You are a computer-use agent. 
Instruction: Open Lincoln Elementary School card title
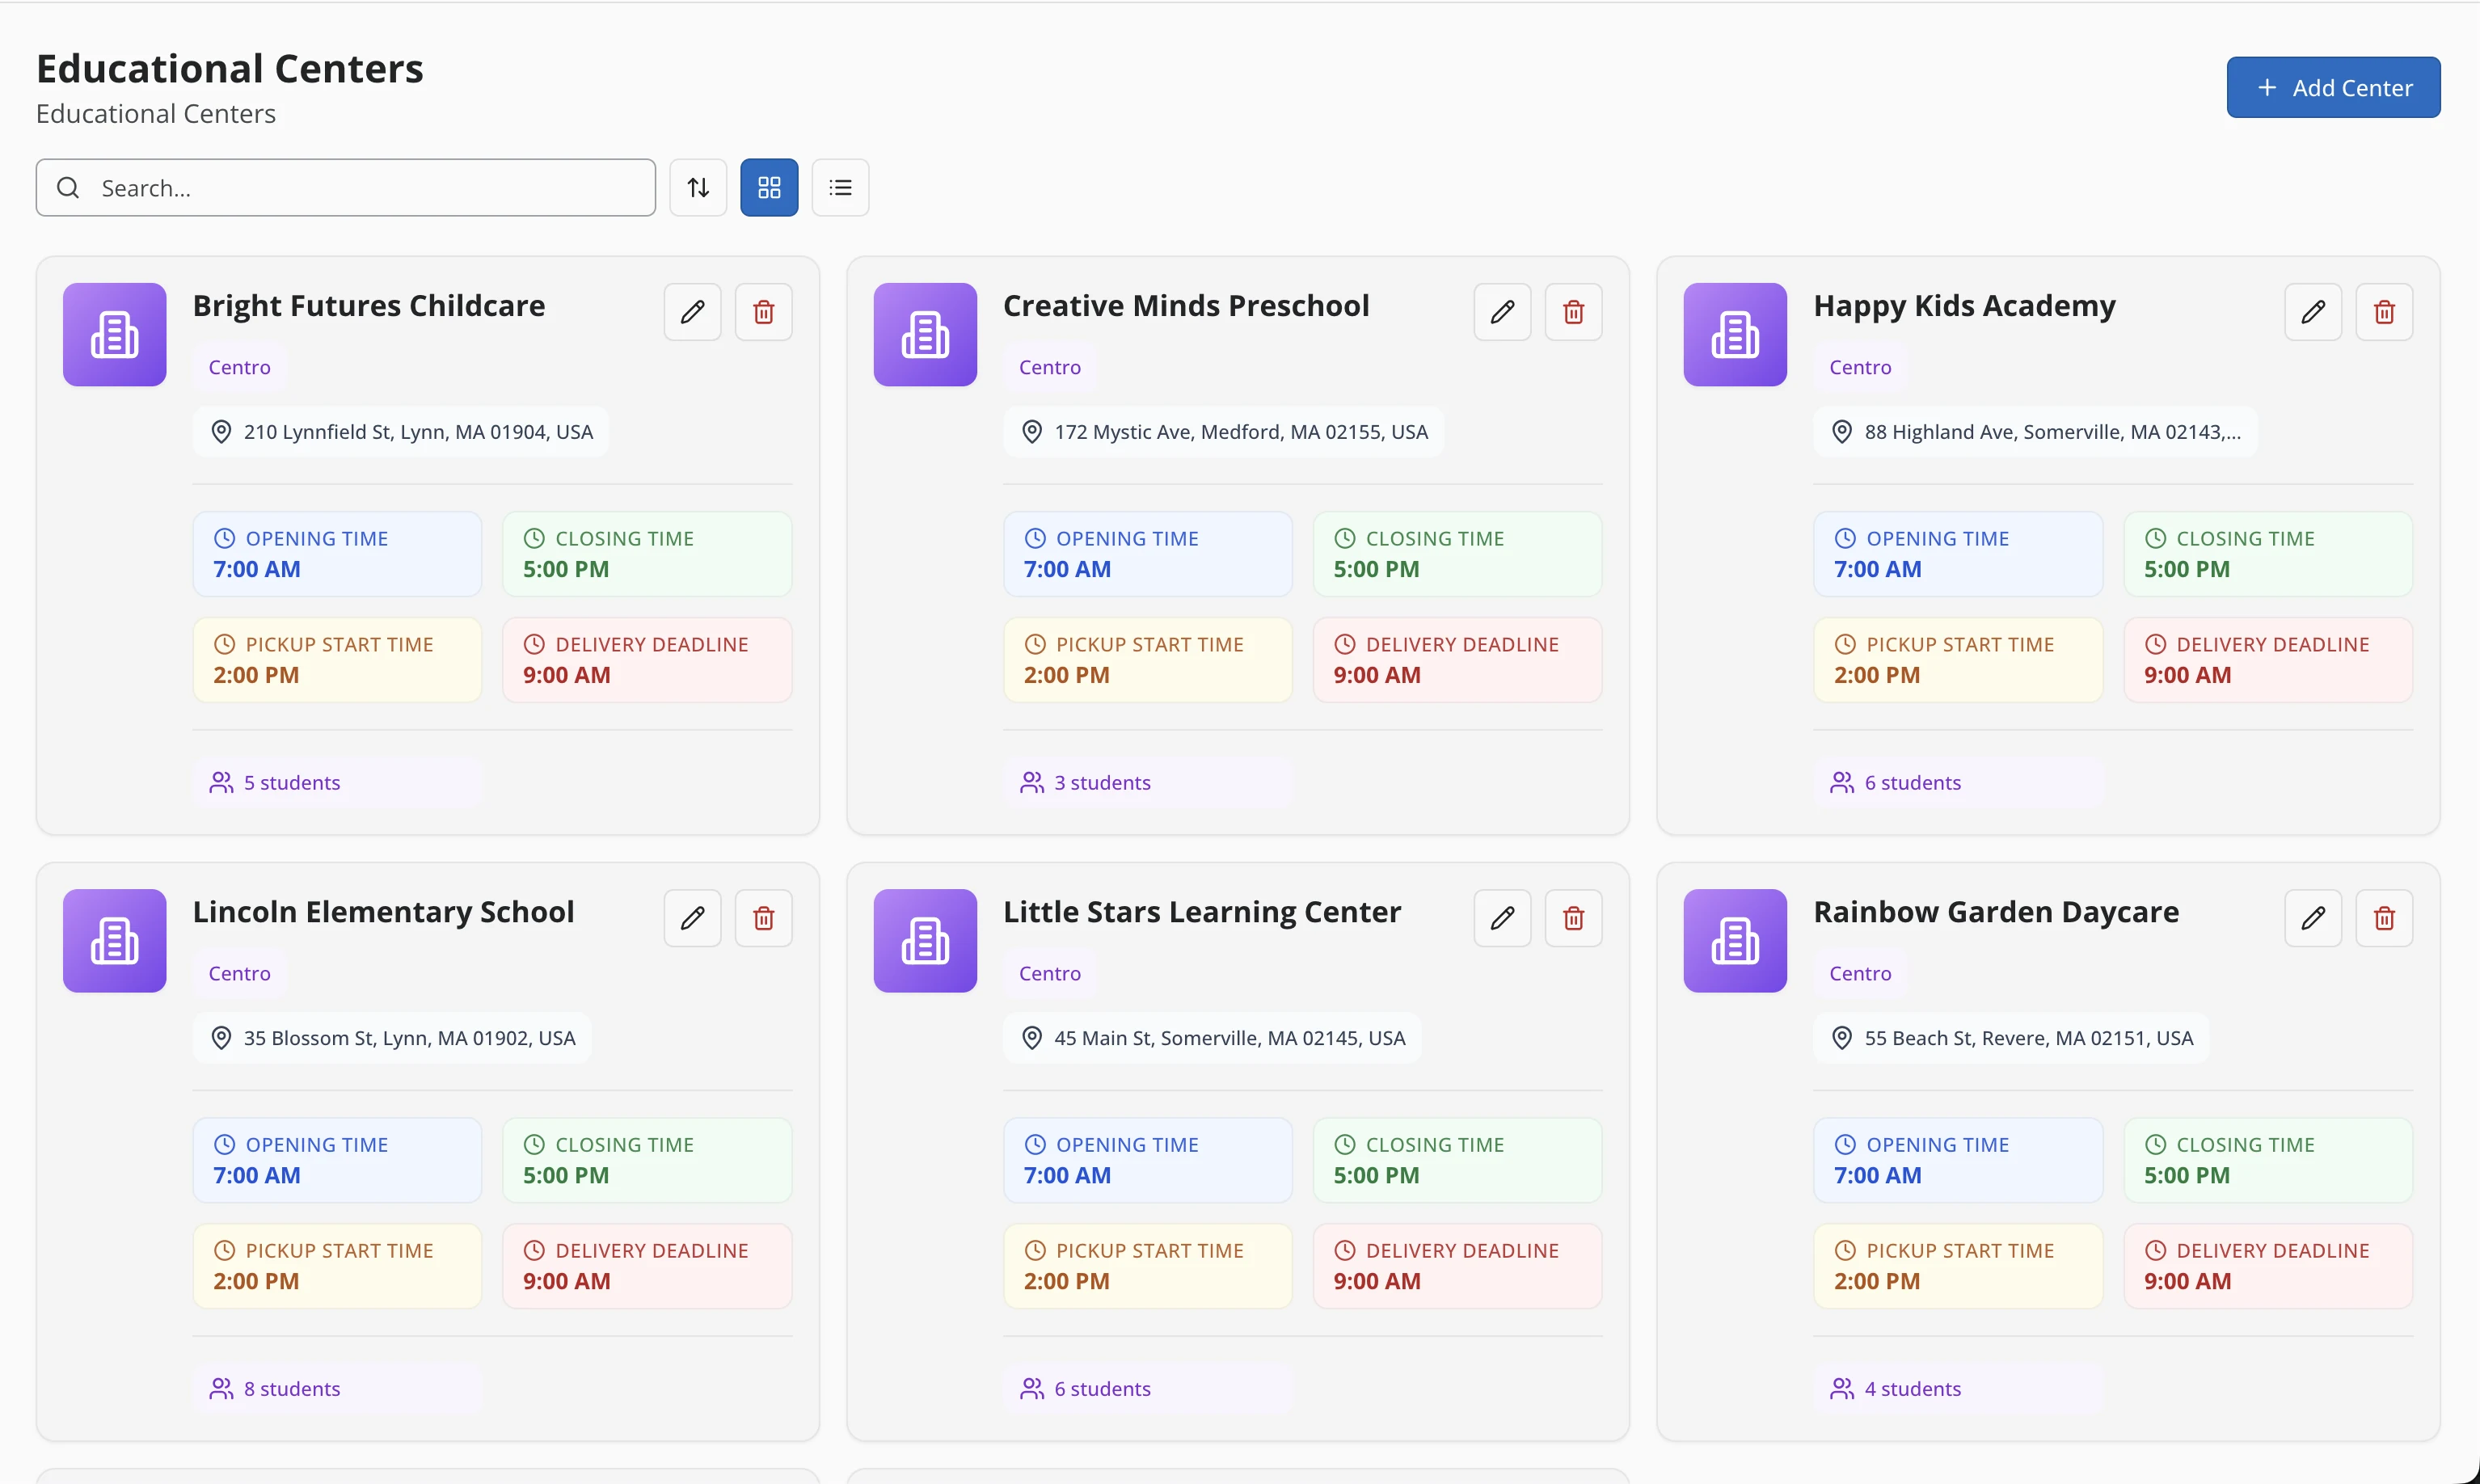pos(384,912)
